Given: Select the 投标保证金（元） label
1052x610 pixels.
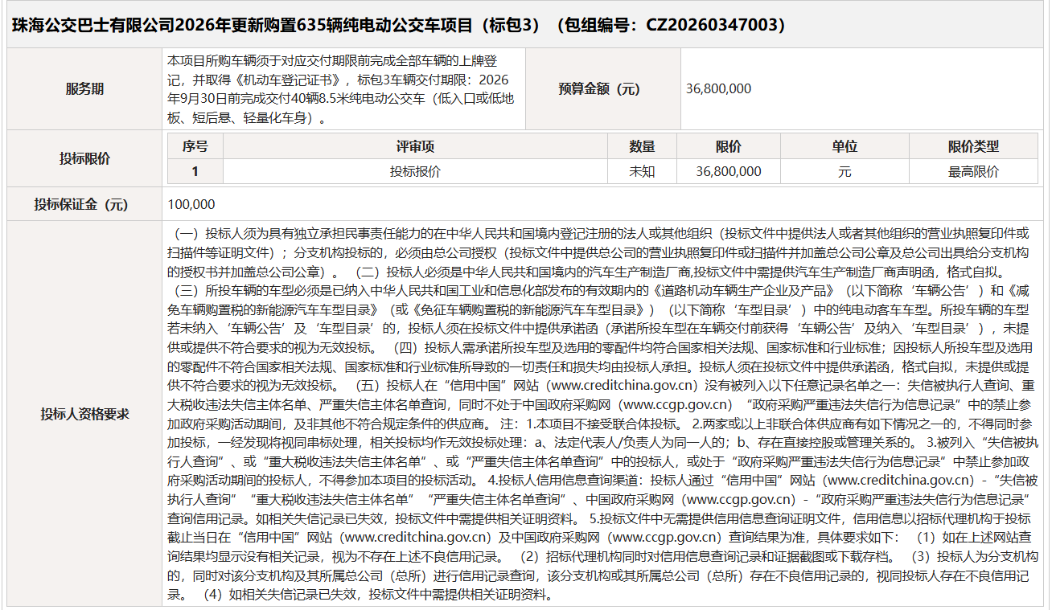Looking at the screenshot, I should pos(84,204).
